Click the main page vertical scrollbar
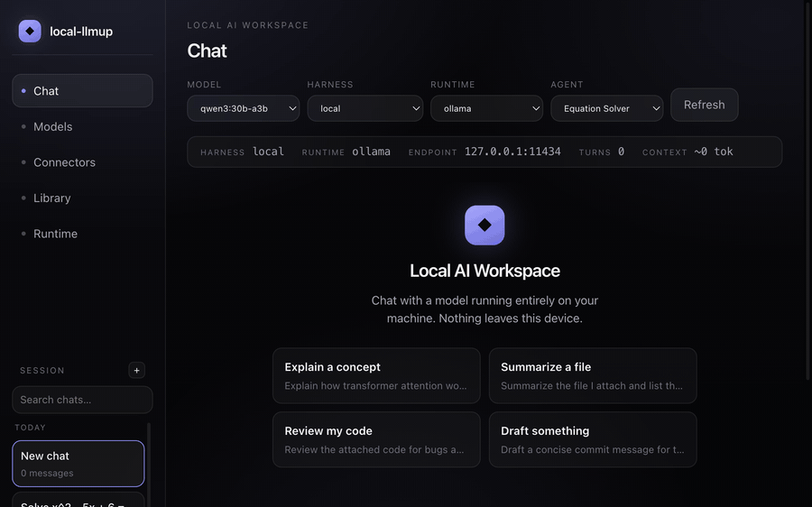The width and height of the screenshot is (812, 507). tap(809, 190)
